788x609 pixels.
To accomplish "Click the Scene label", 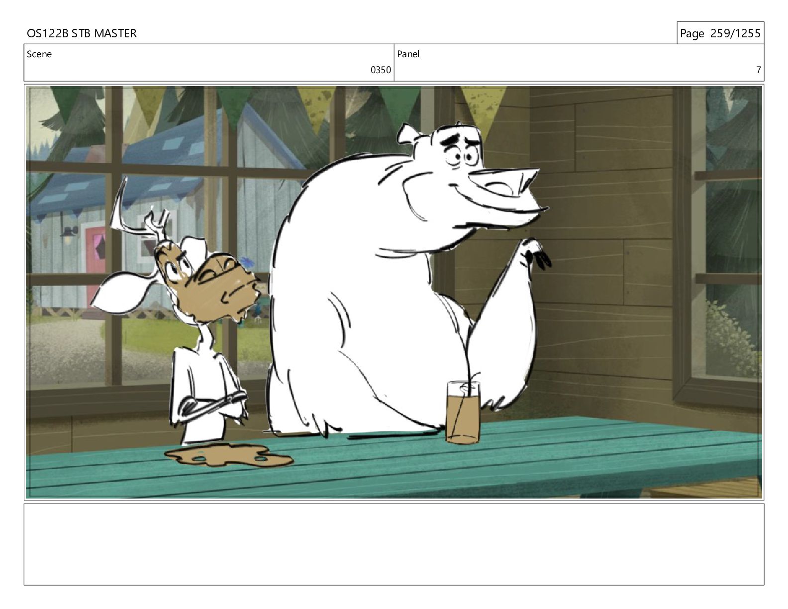I will click(x=39, y=54).
